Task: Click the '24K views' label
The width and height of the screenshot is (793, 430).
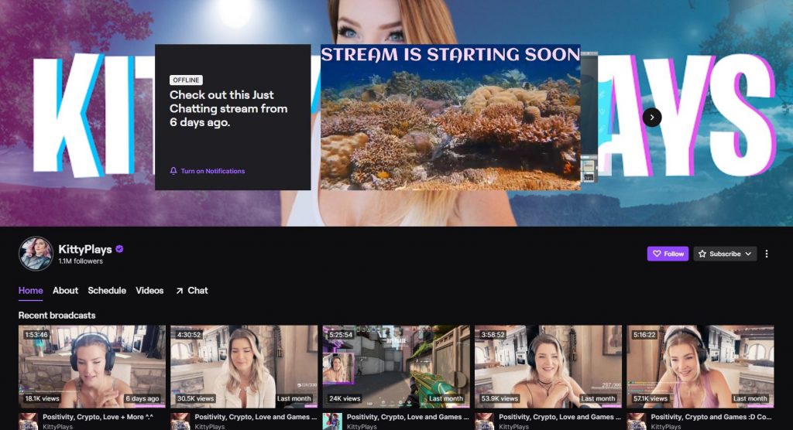Action: click(345, 398)
